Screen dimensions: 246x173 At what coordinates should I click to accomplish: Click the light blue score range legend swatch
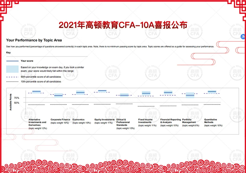[12, 69]
